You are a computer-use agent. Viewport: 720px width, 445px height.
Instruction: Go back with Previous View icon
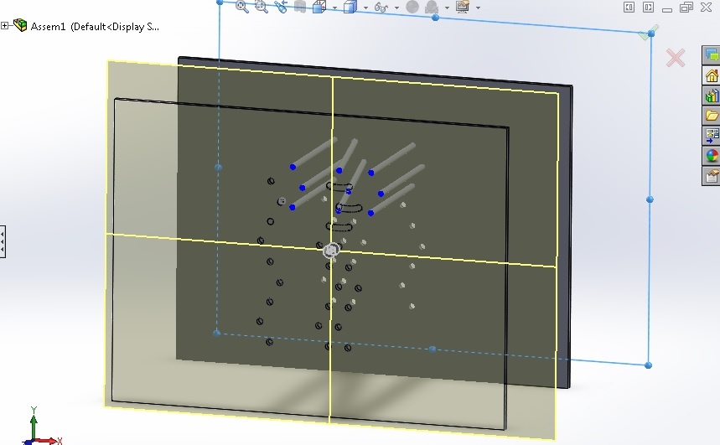tap(281, 7)
